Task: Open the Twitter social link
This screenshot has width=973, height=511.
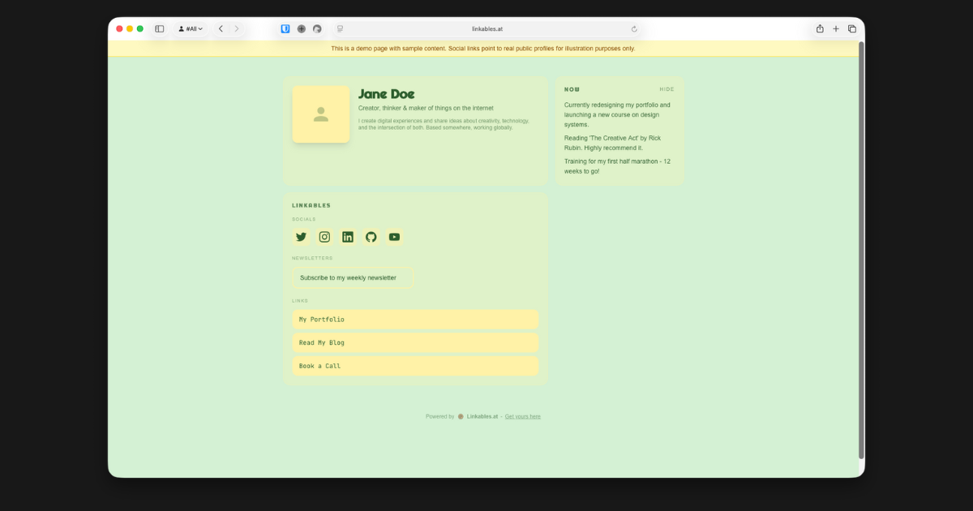Action: point(302,237)
